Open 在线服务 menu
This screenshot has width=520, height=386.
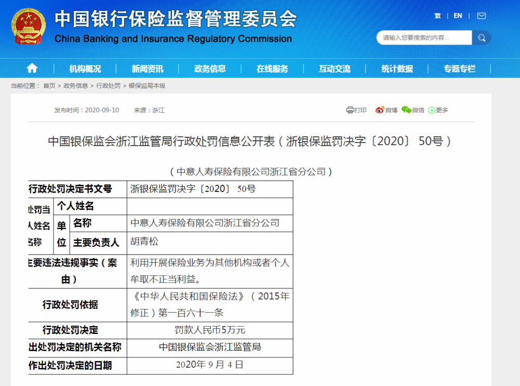(x=272, y=69)
